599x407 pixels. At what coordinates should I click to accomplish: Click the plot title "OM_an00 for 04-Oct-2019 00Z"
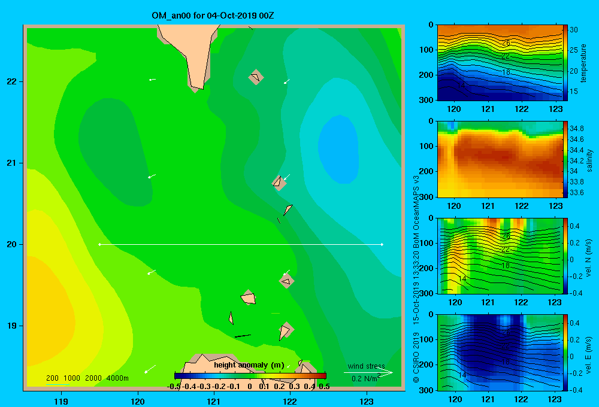213,16
